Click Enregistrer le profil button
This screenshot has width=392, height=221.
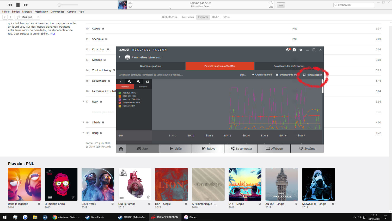287,75
